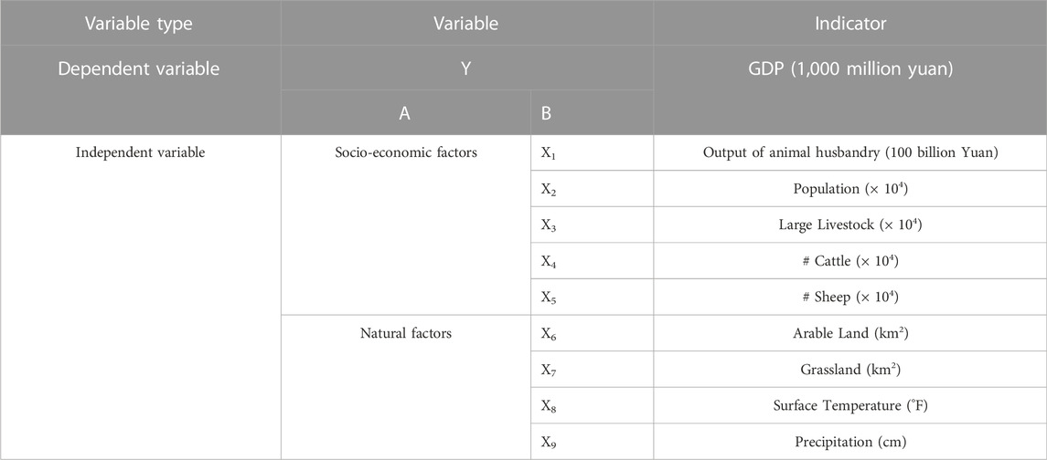
Task: Select the Variable column header
Action: pyautogui.click(x=466, y=23)
